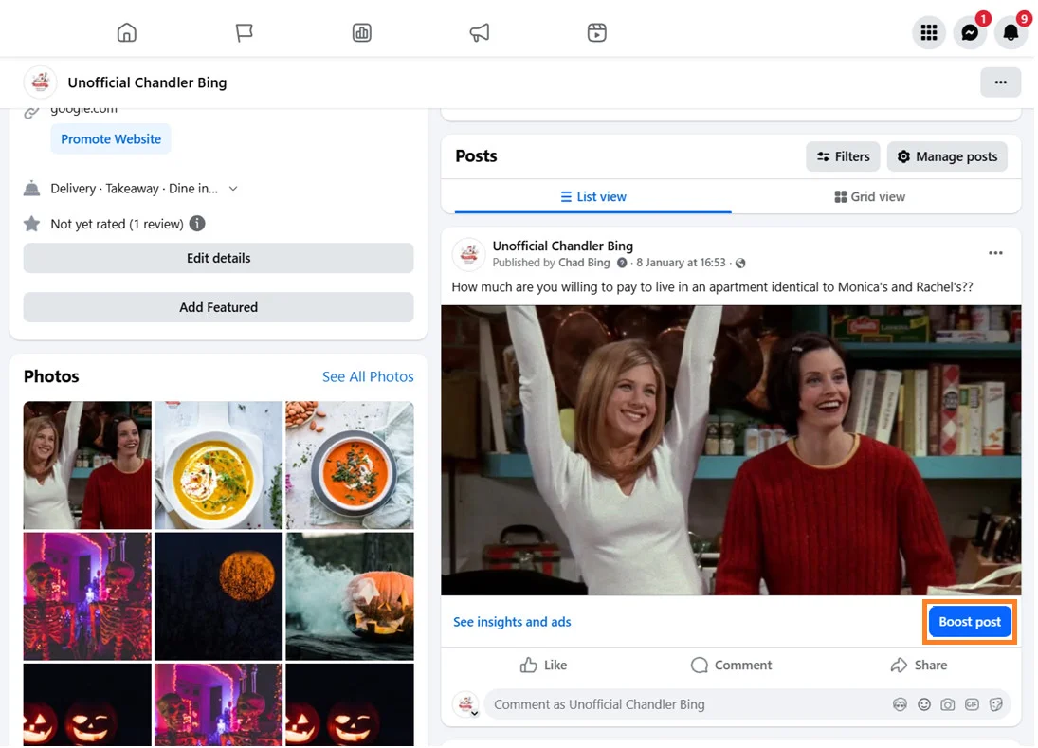Open the Home icon in top navigation

point(127,33)
